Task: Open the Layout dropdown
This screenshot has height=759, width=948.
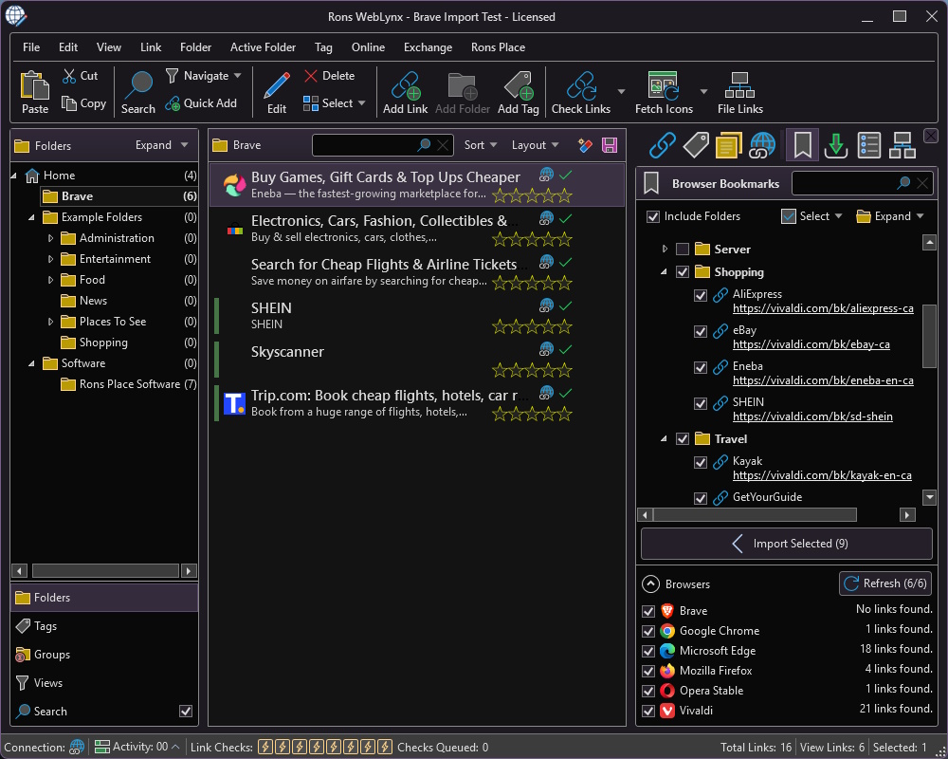Action: [535, 145]
